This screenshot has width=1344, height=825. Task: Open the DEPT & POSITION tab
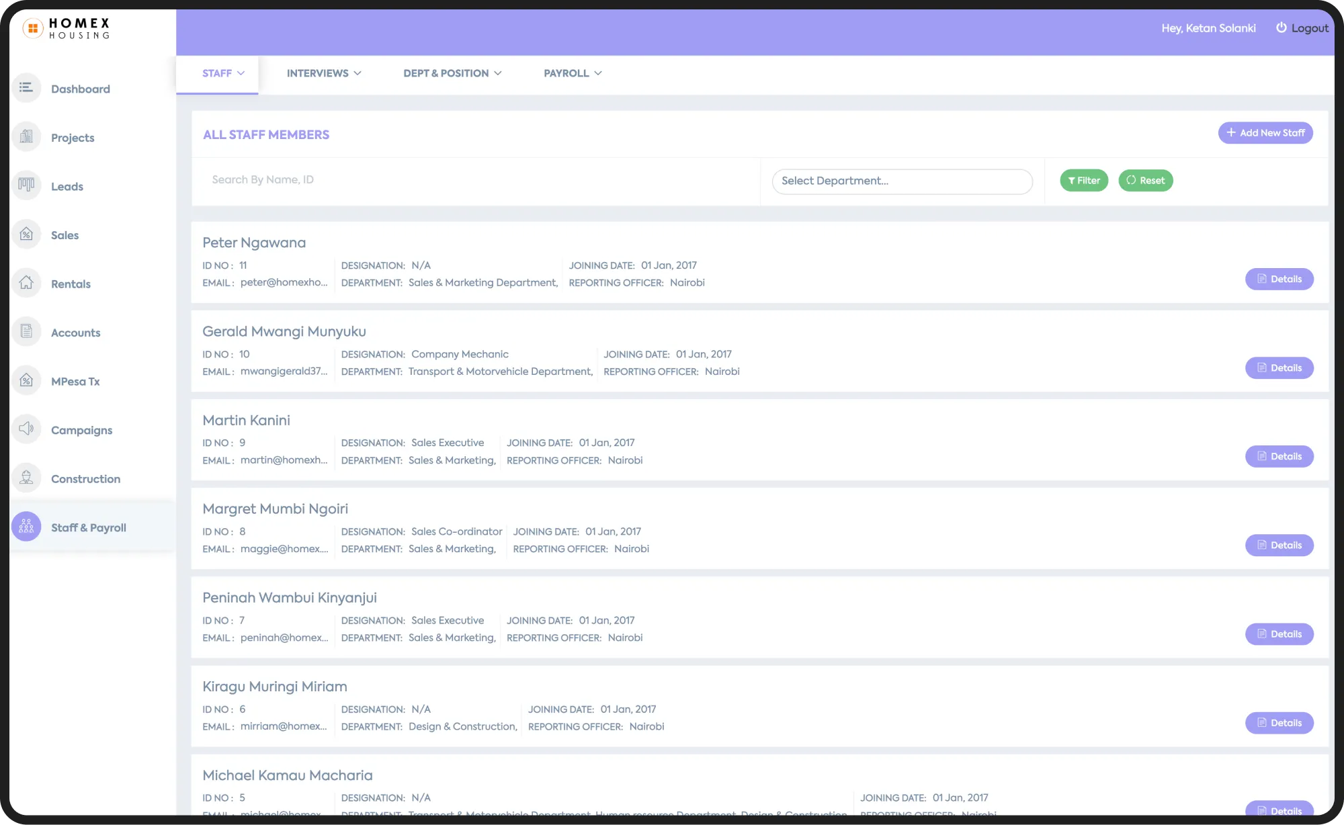452,74
